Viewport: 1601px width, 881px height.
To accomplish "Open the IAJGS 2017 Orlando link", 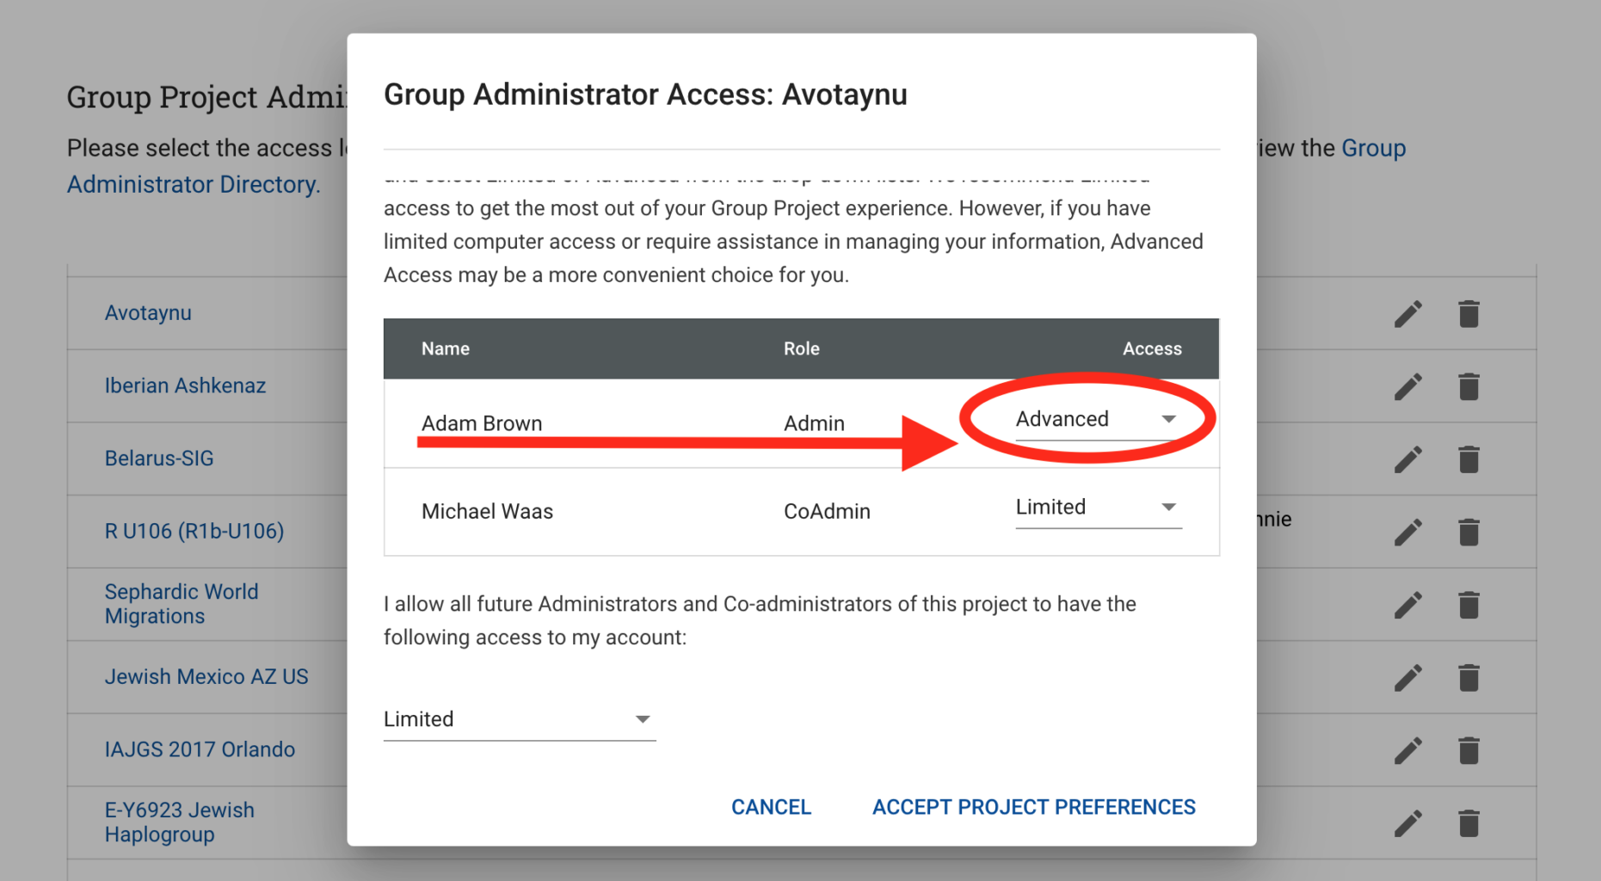I will coord(200,749).
